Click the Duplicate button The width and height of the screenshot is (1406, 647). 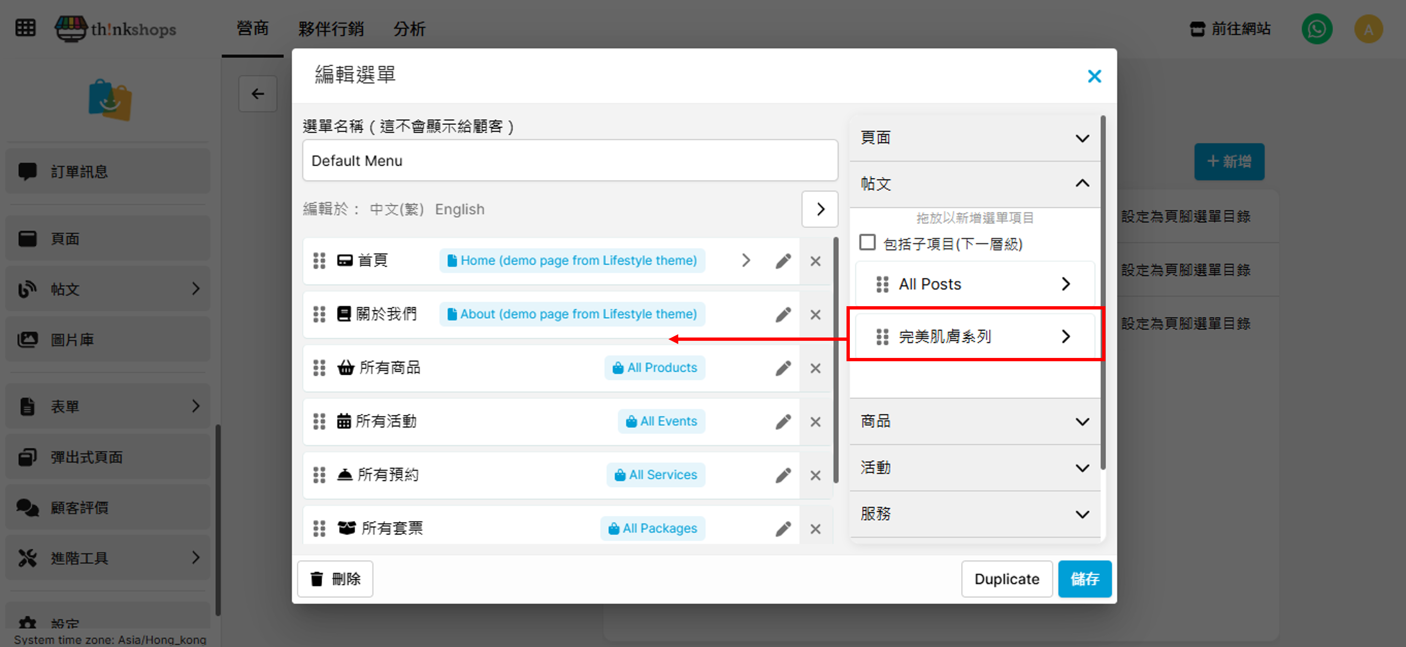(x=1006, y=579)
